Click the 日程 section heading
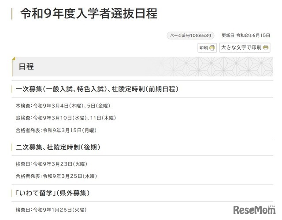Image resolution: width=282 pixels, height=220 pixels. (x=26, y=66)
